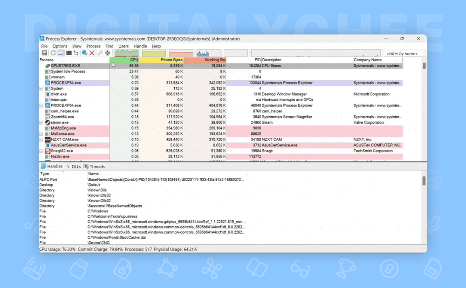Click the CPU Usage: 76.30% status text
The width and height of the screenshot is (466, 288).
coord(57,249)
